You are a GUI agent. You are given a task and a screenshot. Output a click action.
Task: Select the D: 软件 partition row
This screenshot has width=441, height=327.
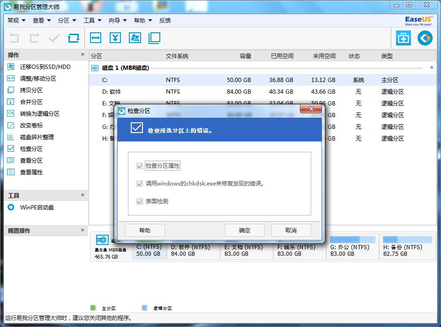263,92
